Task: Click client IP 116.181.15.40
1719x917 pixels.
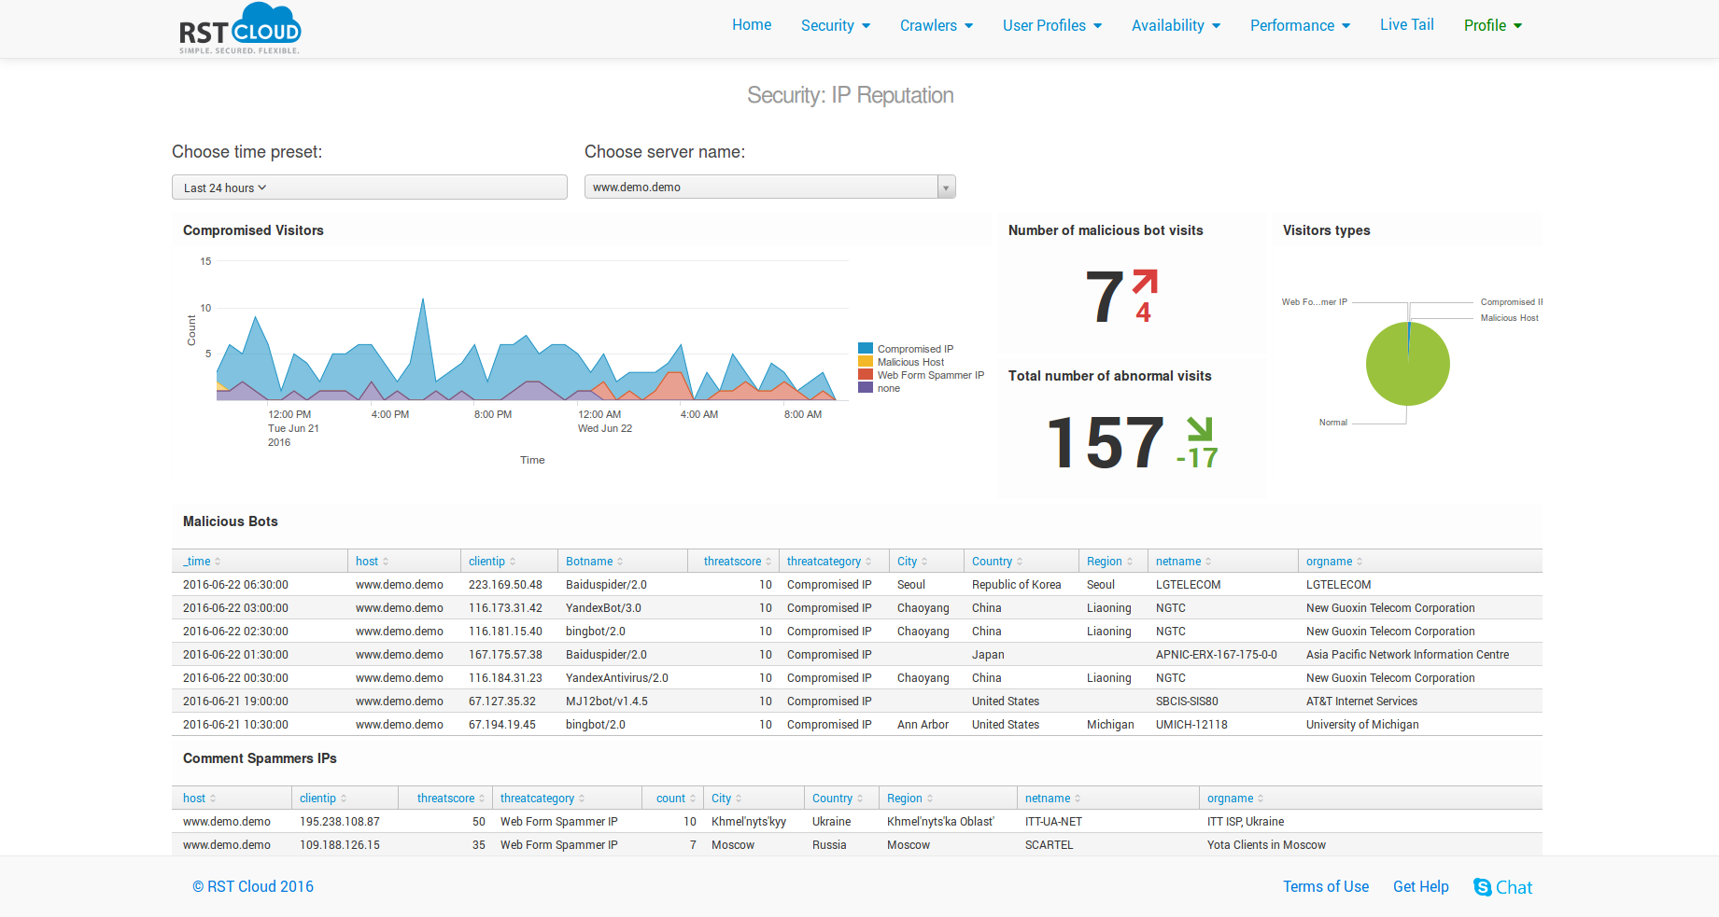Action: click(505, 632)
